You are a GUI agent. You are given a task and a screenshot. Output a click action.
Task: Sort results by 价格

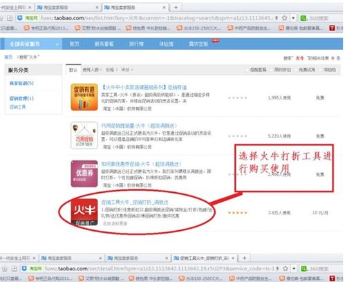111,70
